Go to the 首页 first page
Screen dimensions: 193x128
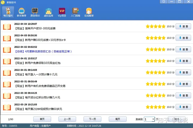(42, 119)
